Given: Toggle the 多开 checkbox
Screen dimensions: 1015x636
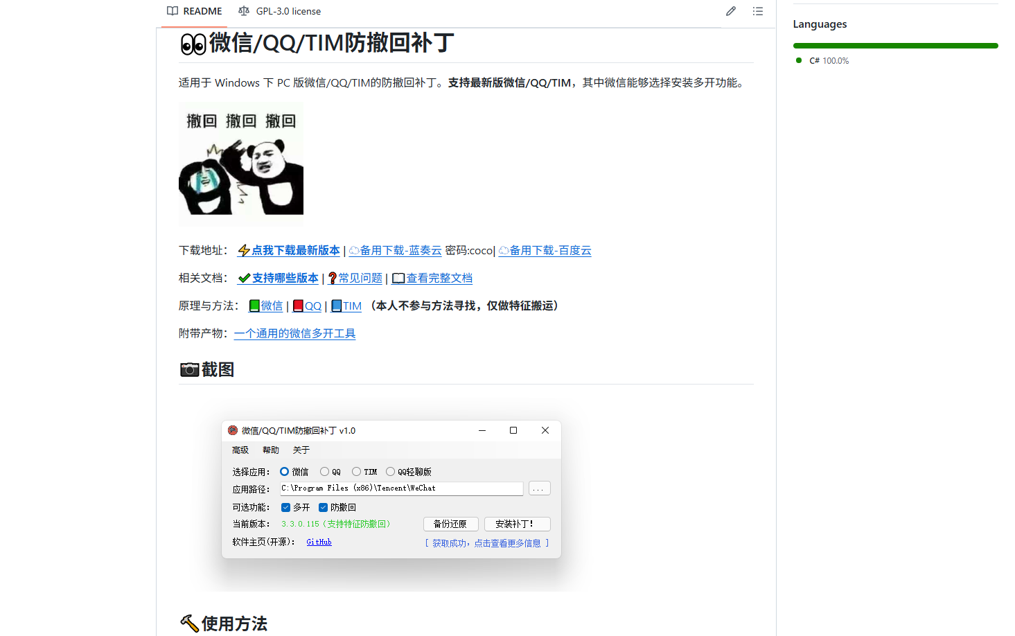Looking at the screenshot, I should [285, 508].
